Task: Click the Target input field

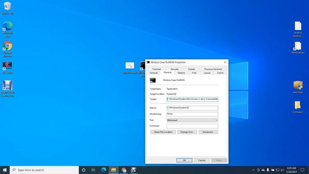Action: [192, 99]
